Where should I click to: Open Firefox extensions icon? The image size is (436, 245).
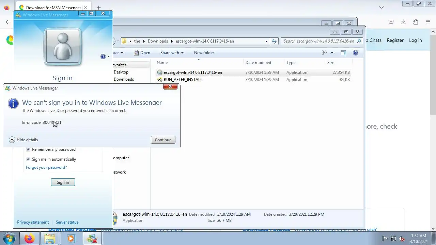click(416, 22)
